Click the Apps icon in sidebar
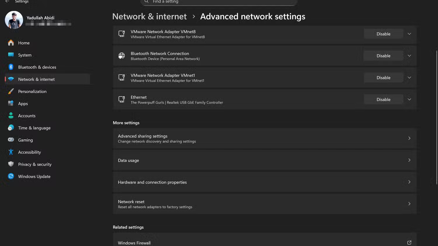This screenshot has width=438, height=246. [11, 103]
